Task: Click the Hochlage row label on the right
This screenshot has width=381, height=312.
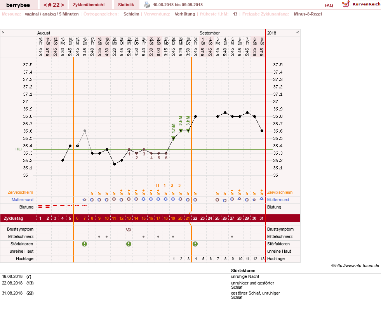Action: tap(276, 259)
